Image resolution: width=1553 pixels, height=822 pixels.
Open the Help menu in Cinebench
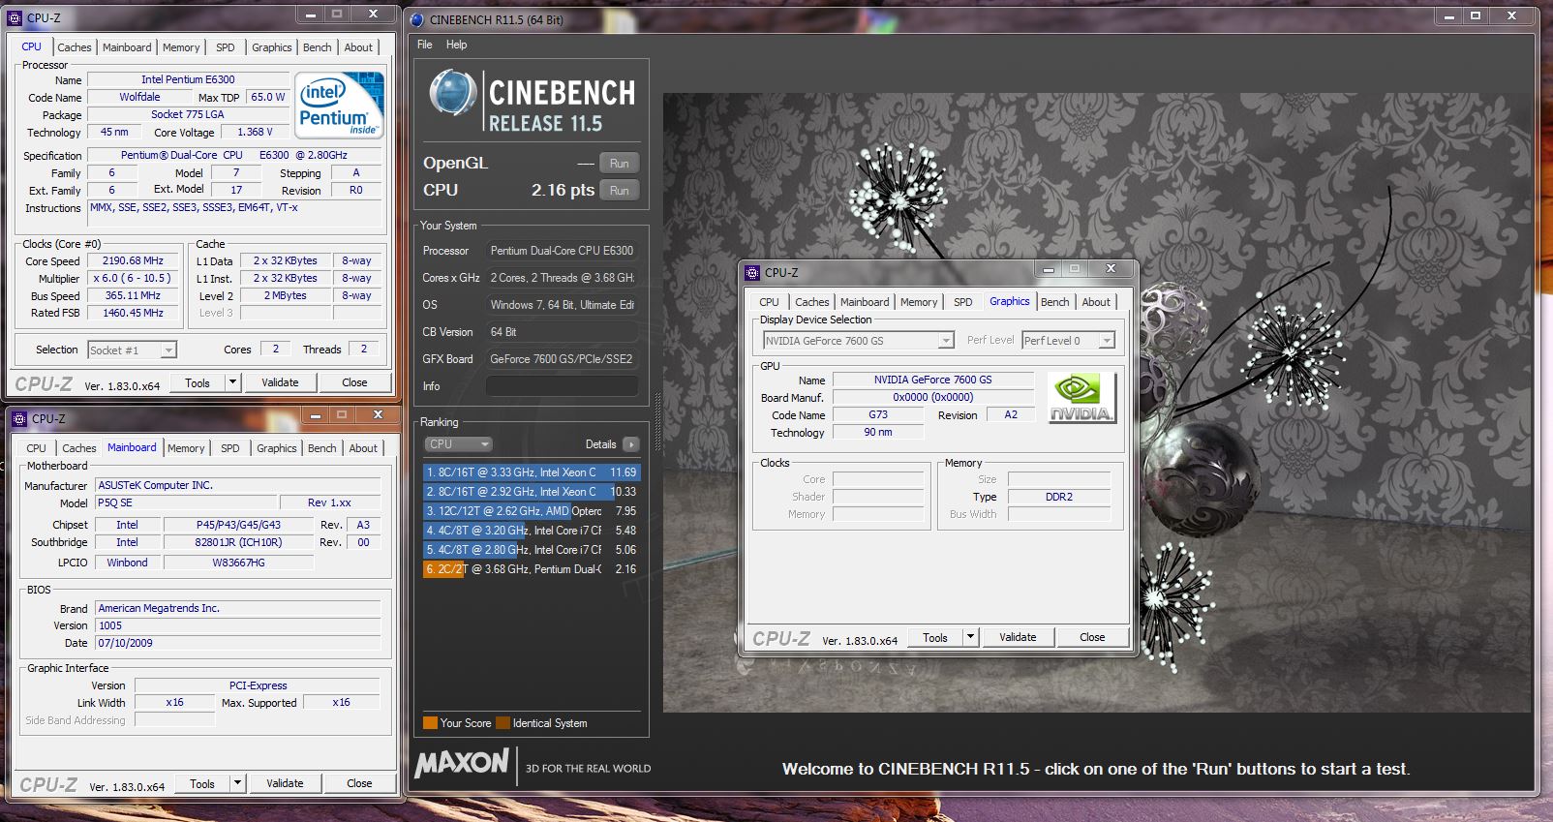coord(457,45)
